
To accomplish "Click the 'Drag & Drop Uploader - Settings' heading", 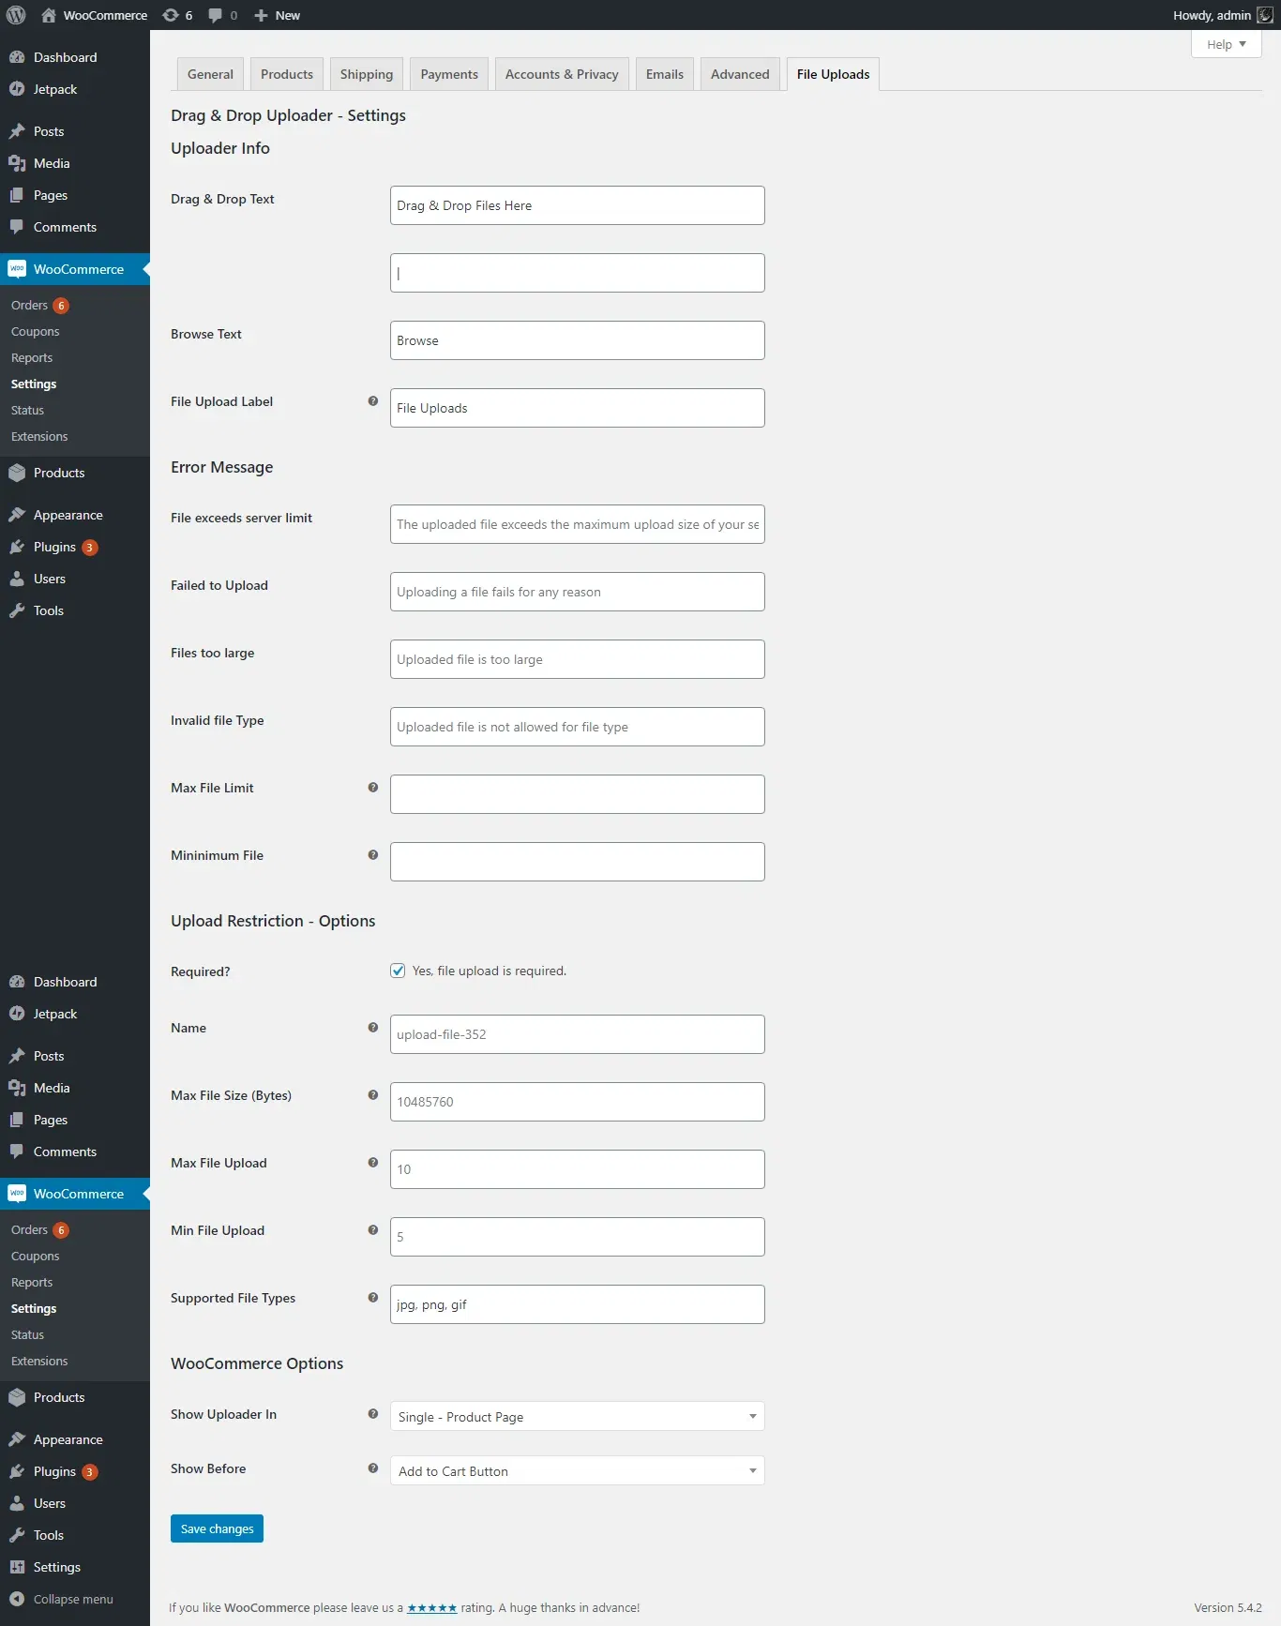I will click(288, 115).
